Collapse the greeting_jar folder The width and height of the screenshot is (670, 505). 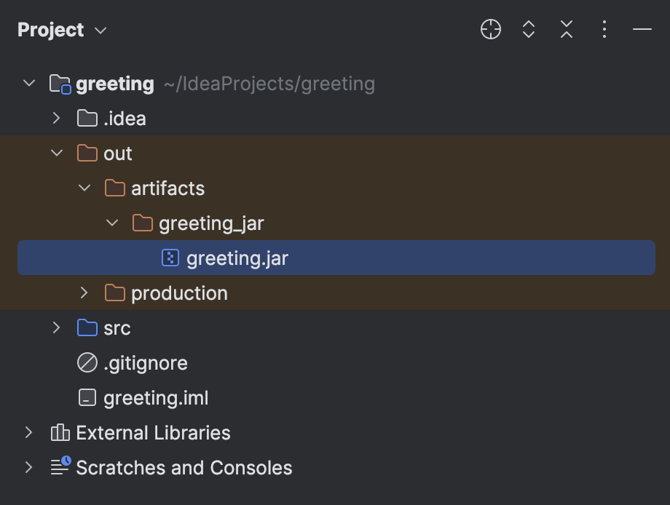pos(111,223)
